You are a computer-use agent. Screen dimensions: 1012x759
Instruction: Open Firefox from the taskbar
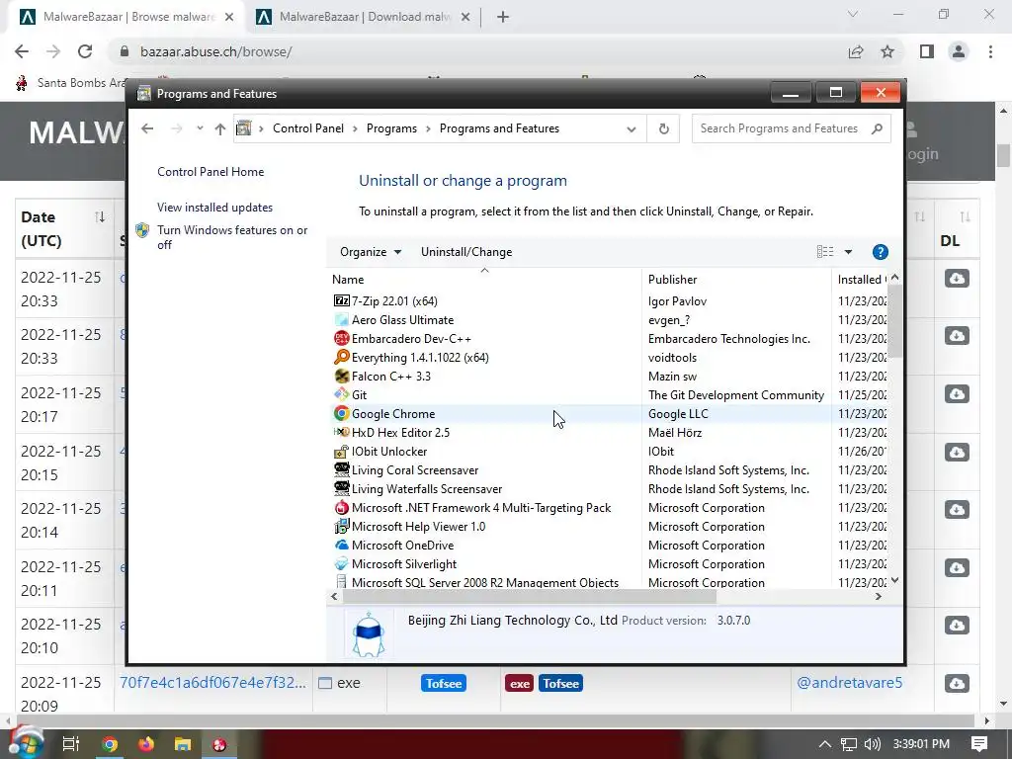[x=146, y=744]
